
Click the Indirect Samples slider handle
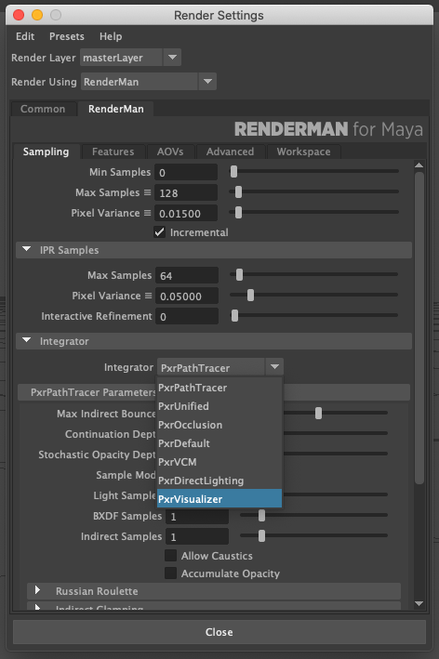pos(261,536)
